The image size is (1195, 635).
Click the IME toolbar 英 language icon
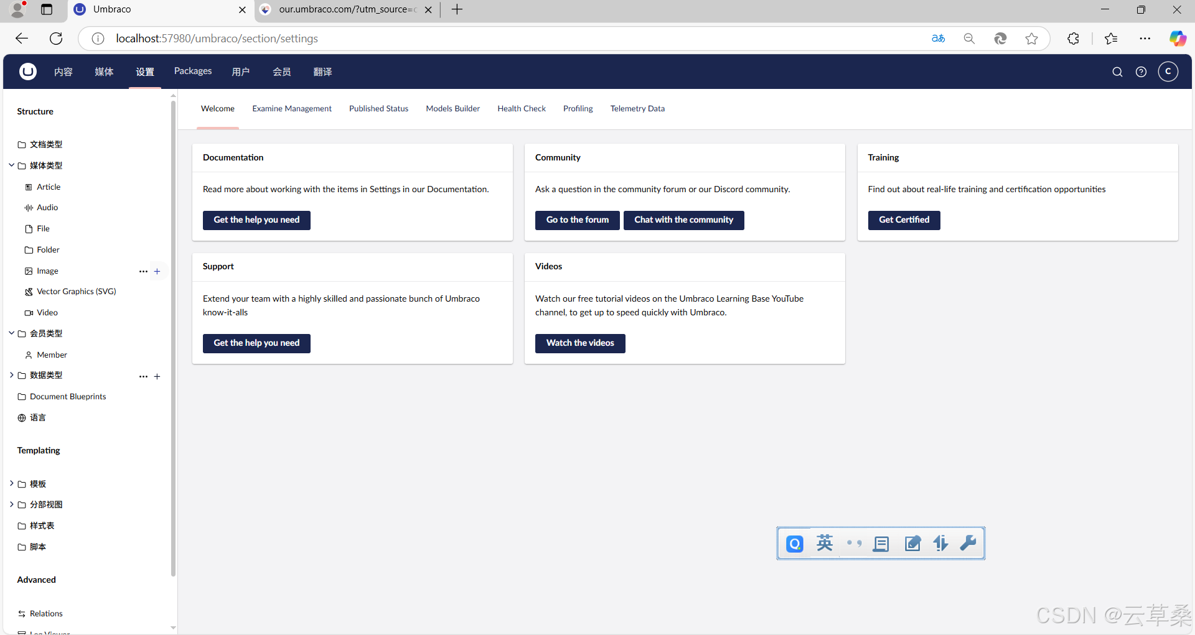825,543
